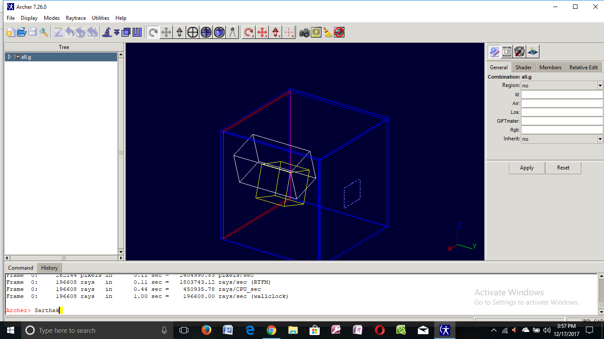Expand the all.g tree node

pyautogui.click(x=10, y=57)
